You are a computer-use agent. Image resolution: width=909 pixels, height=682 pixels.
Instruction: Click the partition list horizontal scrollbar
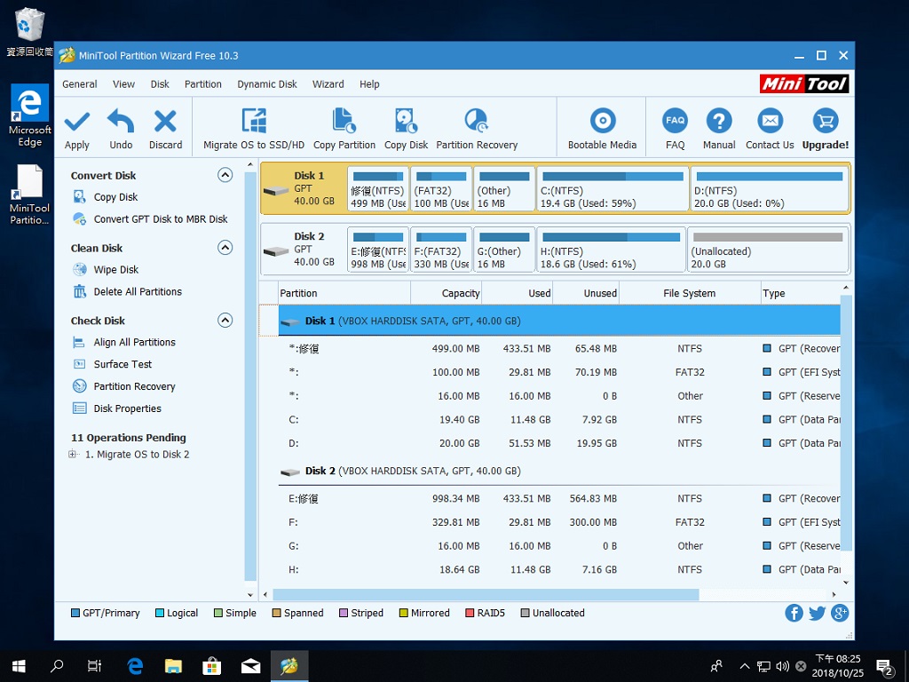click(x=486, y=594)
